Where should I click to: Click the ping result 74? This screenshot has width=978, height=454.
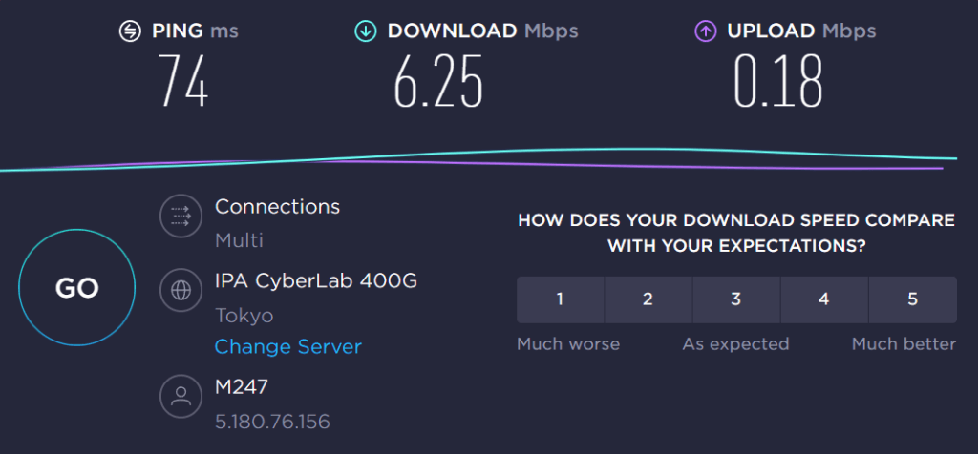coord(182,81)
